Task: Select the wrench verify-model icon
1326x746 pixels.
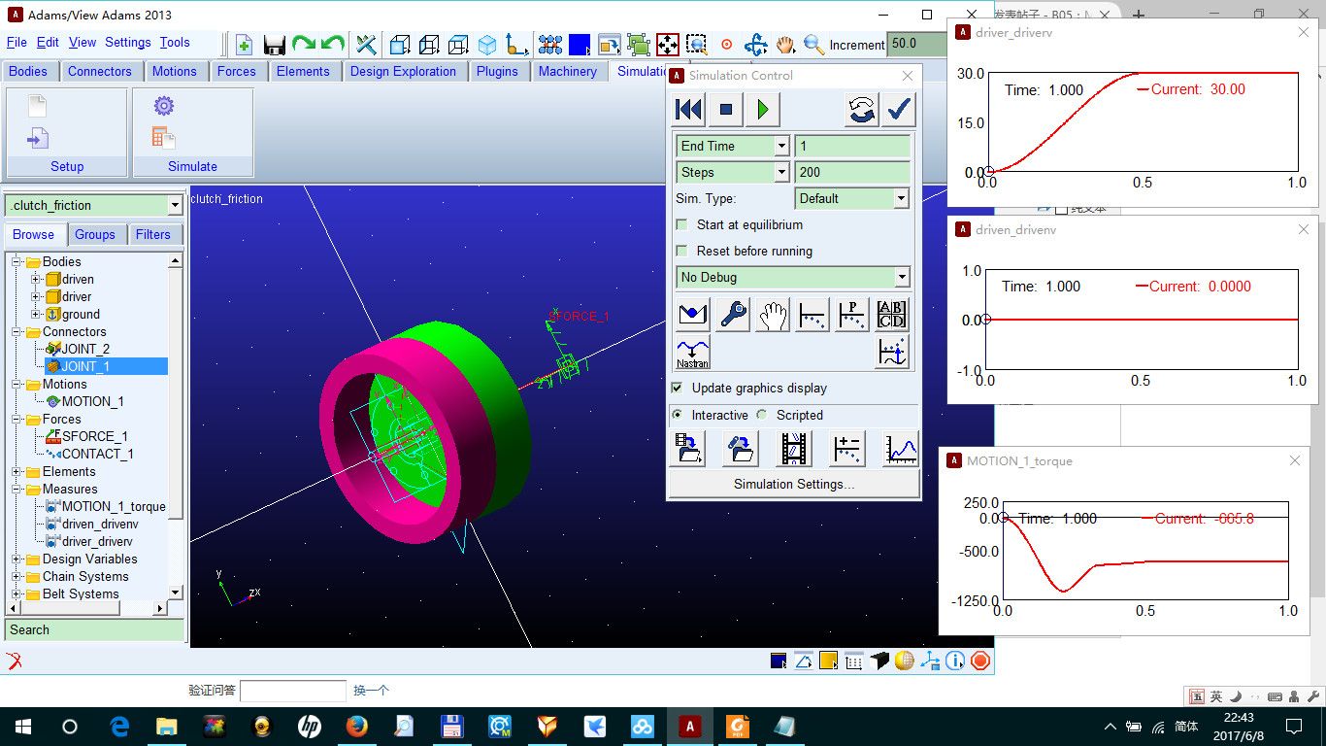Action: pos(733,315)
